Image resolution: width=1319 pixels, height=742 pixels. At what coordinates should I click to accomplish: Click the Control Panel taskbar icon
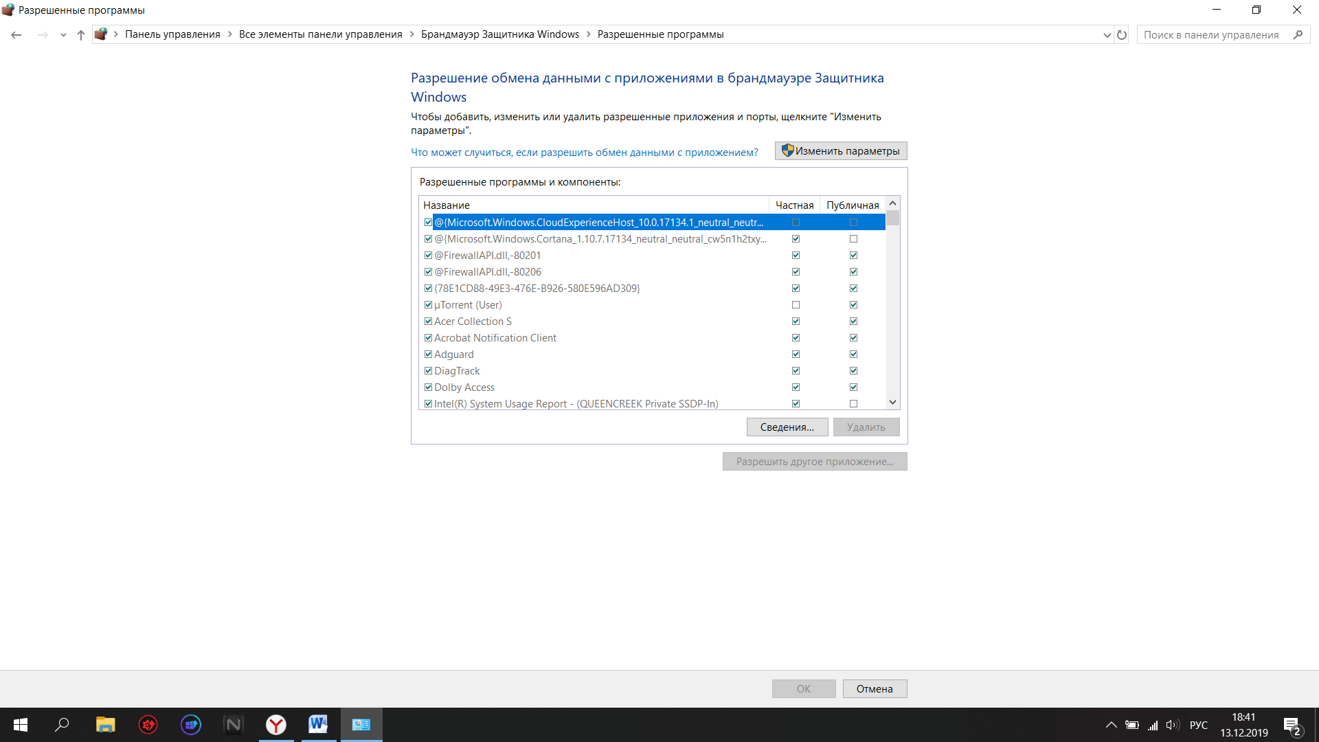click(x=361, y=725)
